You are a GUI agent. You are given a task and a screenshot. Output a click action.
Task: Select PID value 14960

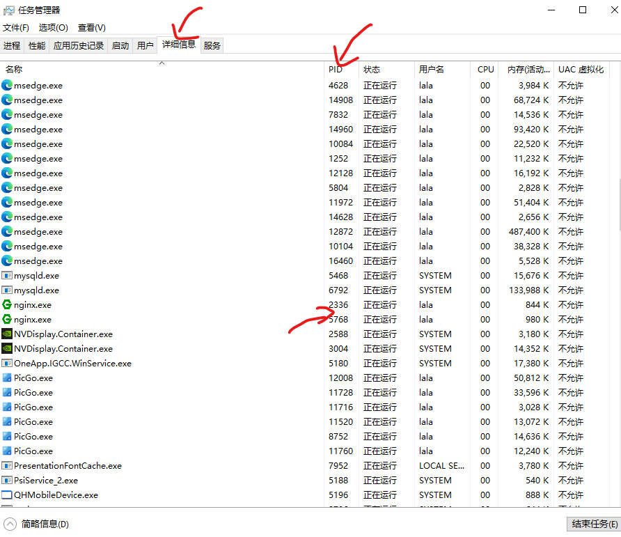[340, 129]
